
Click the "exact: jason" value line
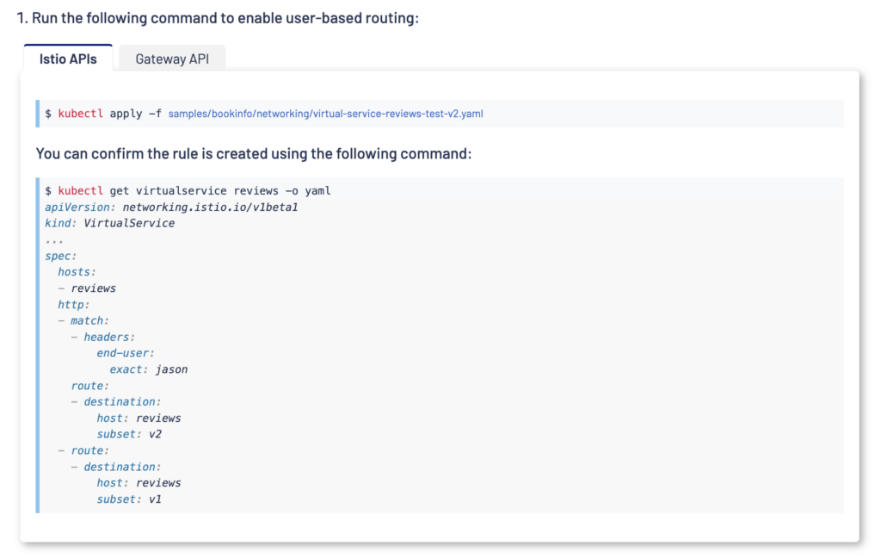(x=149, y=369)
